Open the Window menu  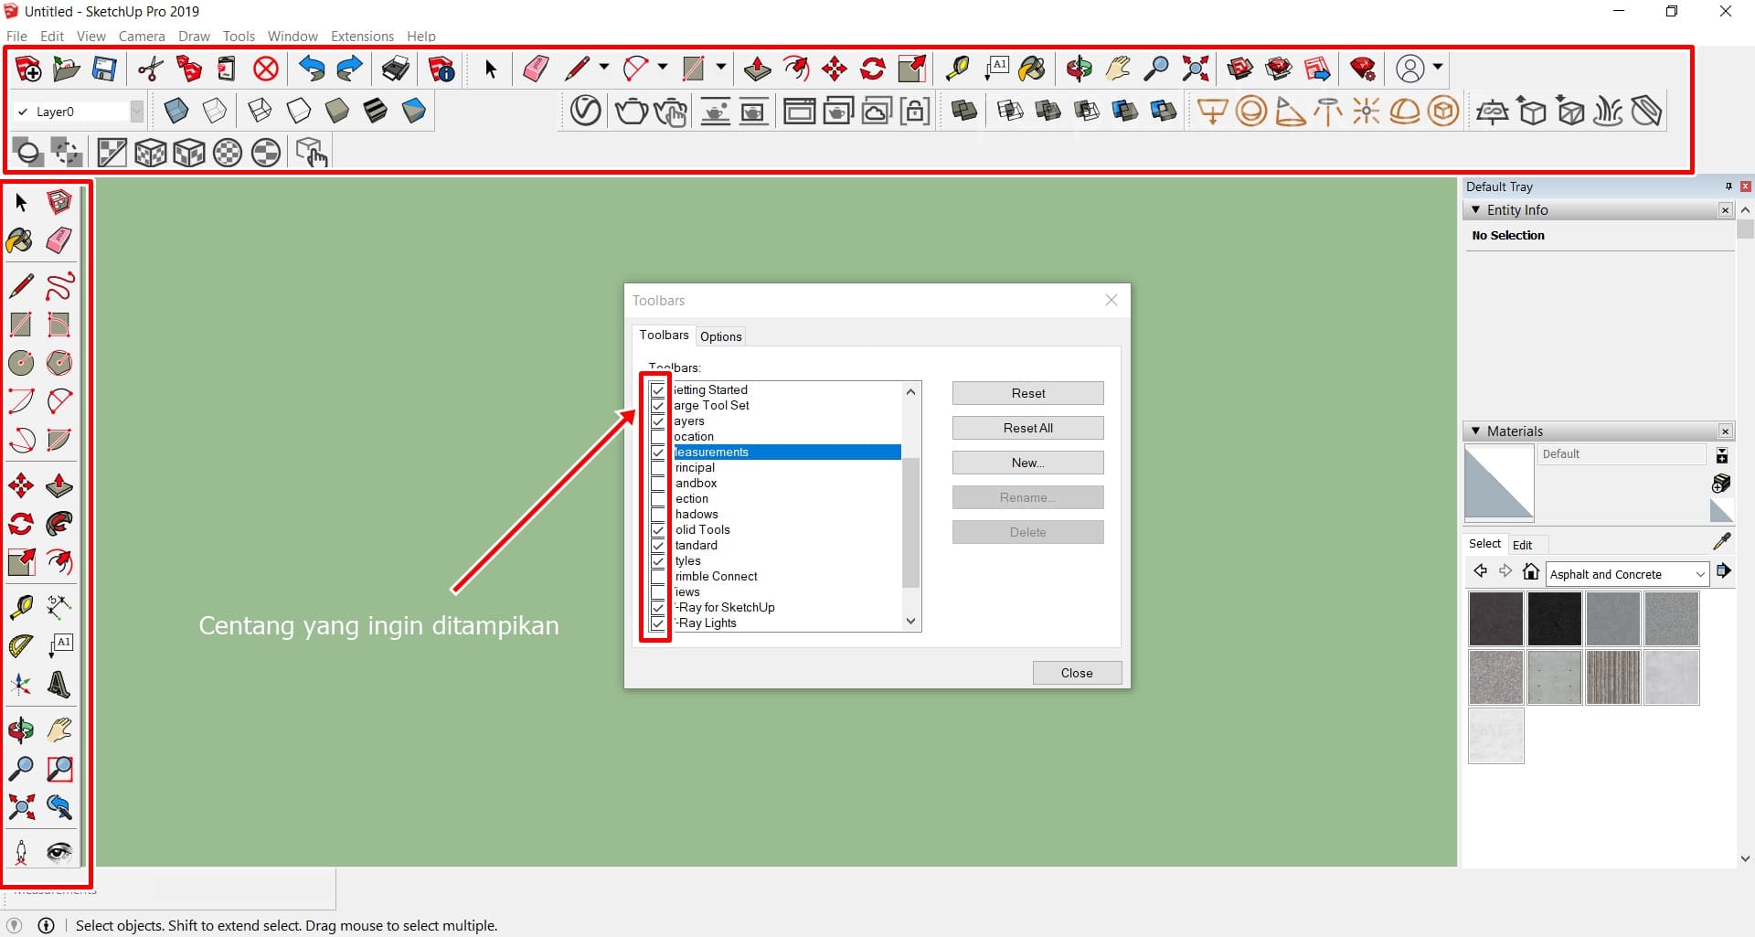point(292,37)
